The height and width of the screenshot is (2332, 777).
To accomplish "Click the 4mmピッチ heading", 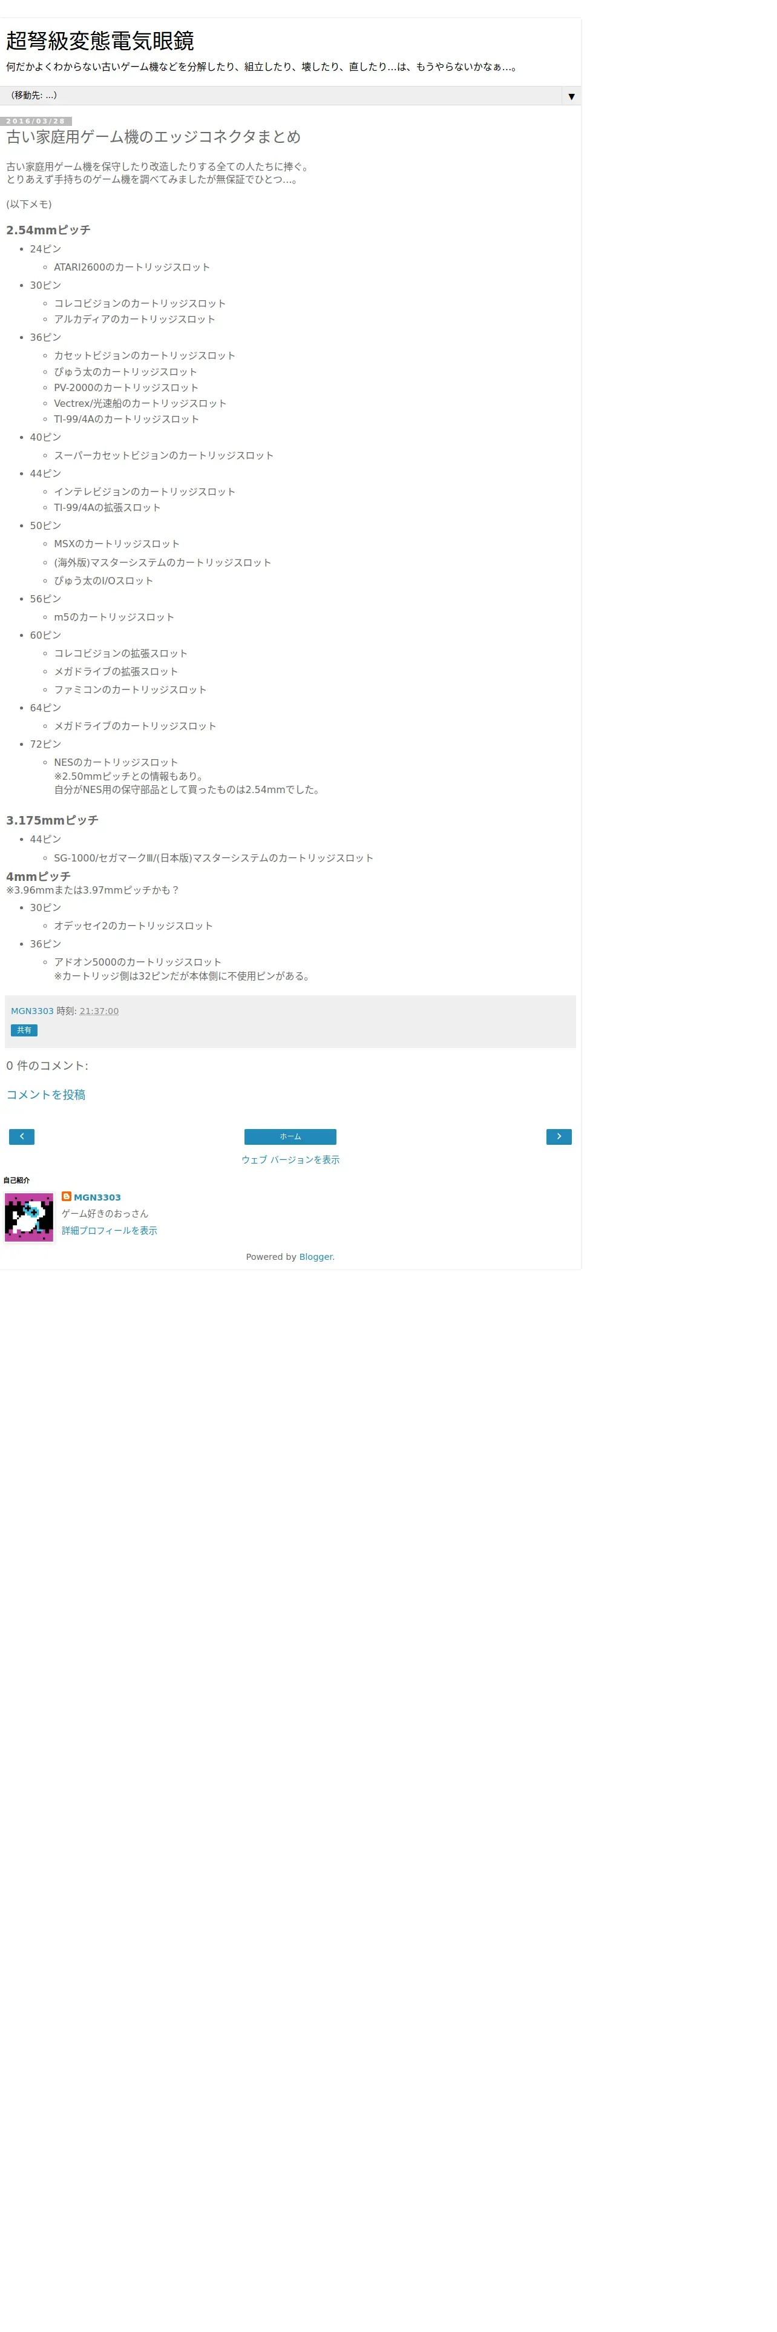I will point(38,876).
